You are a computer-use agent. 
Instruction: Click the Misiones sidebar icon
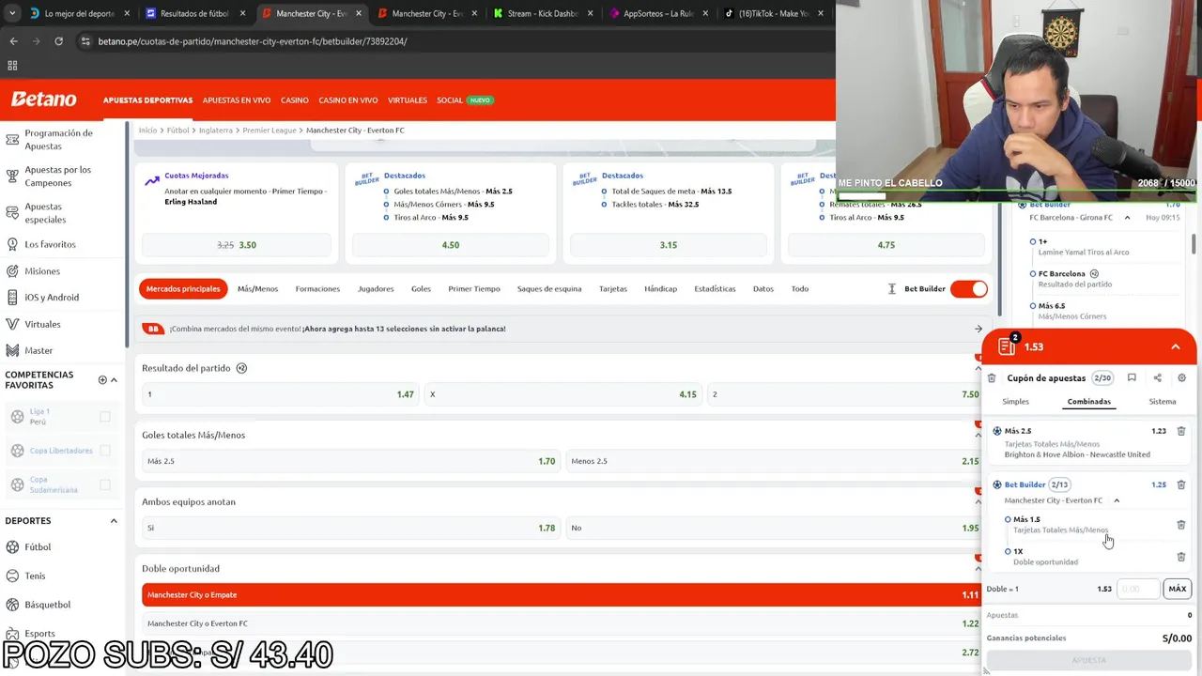(x=12, y=270)
